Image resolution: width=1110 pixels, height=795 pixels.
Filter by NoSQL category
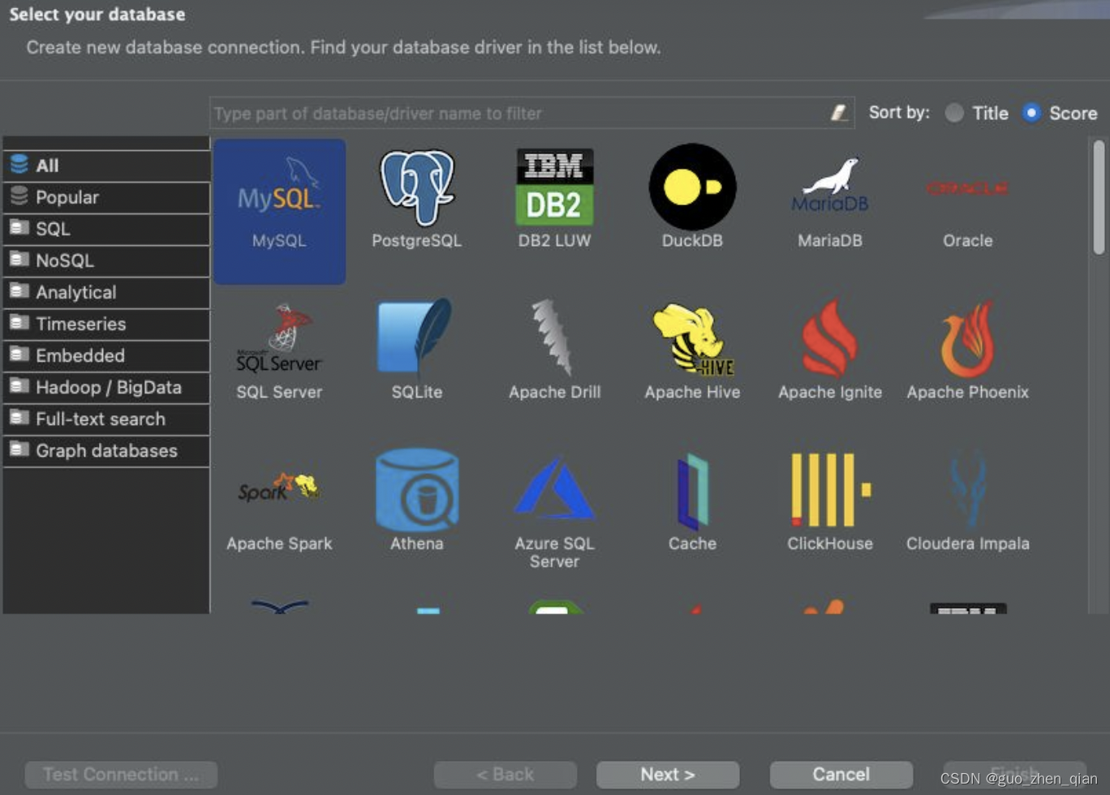pyautogui.click(x=106, y=260)
